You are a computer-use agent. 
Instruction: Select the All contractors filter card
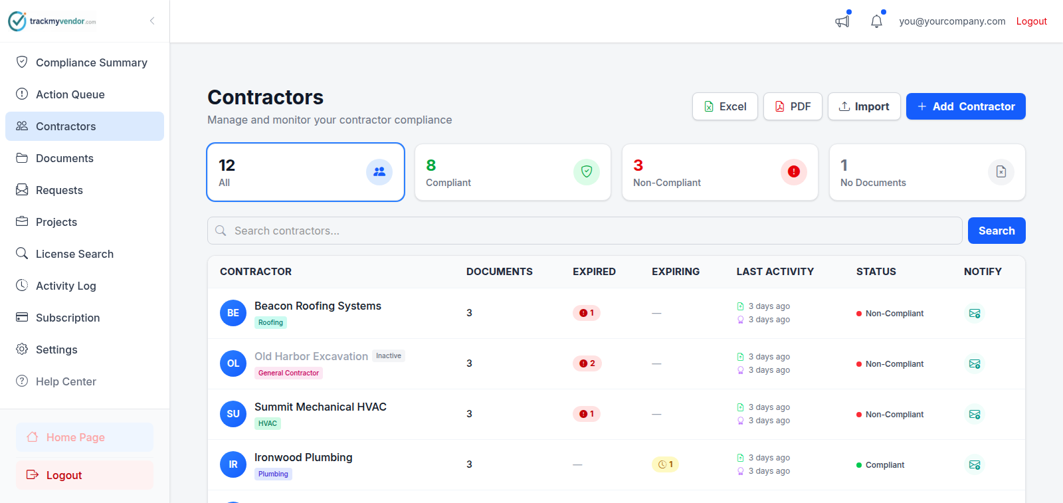point(306,172)
